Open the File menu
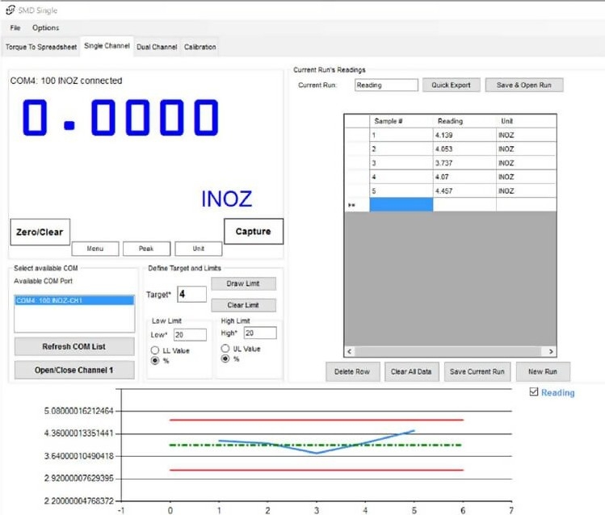 [x=15, y=28]
